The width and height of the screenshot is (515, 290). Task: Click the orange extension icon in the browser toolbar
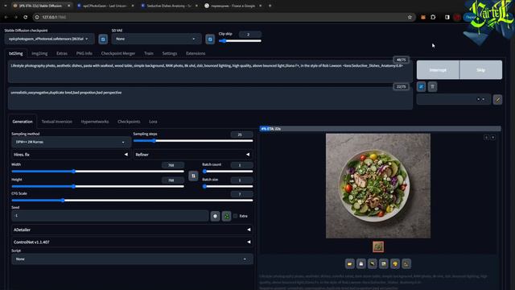click(423, 17)
